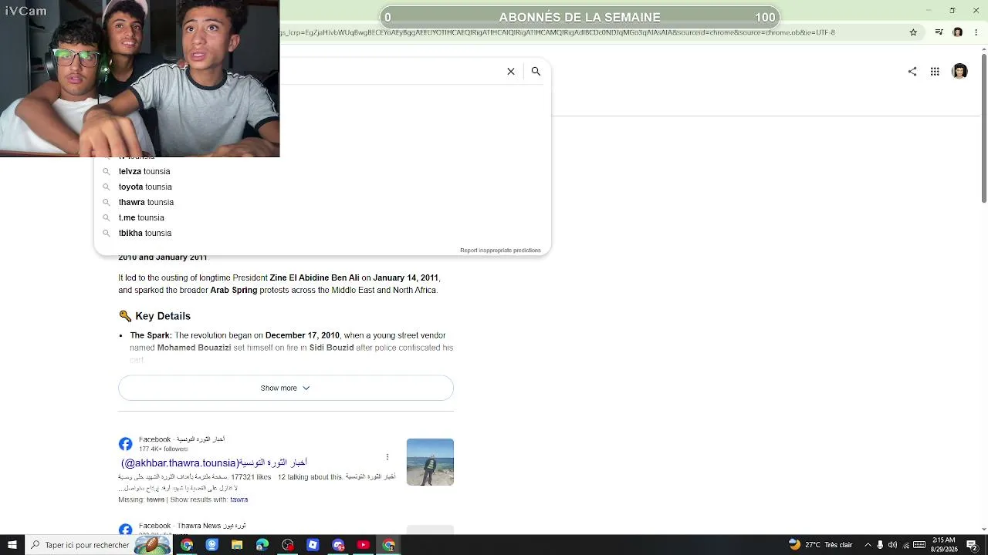Click the scrollbar down arrow
988x555 pixels.
(983, 529)
